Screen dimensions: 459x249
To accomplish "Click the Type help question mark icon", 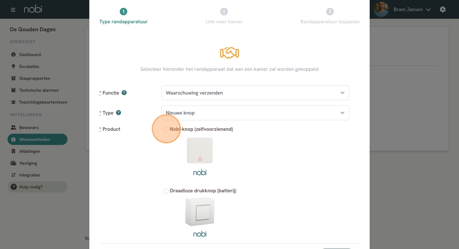I will click(x=118, y=112).
